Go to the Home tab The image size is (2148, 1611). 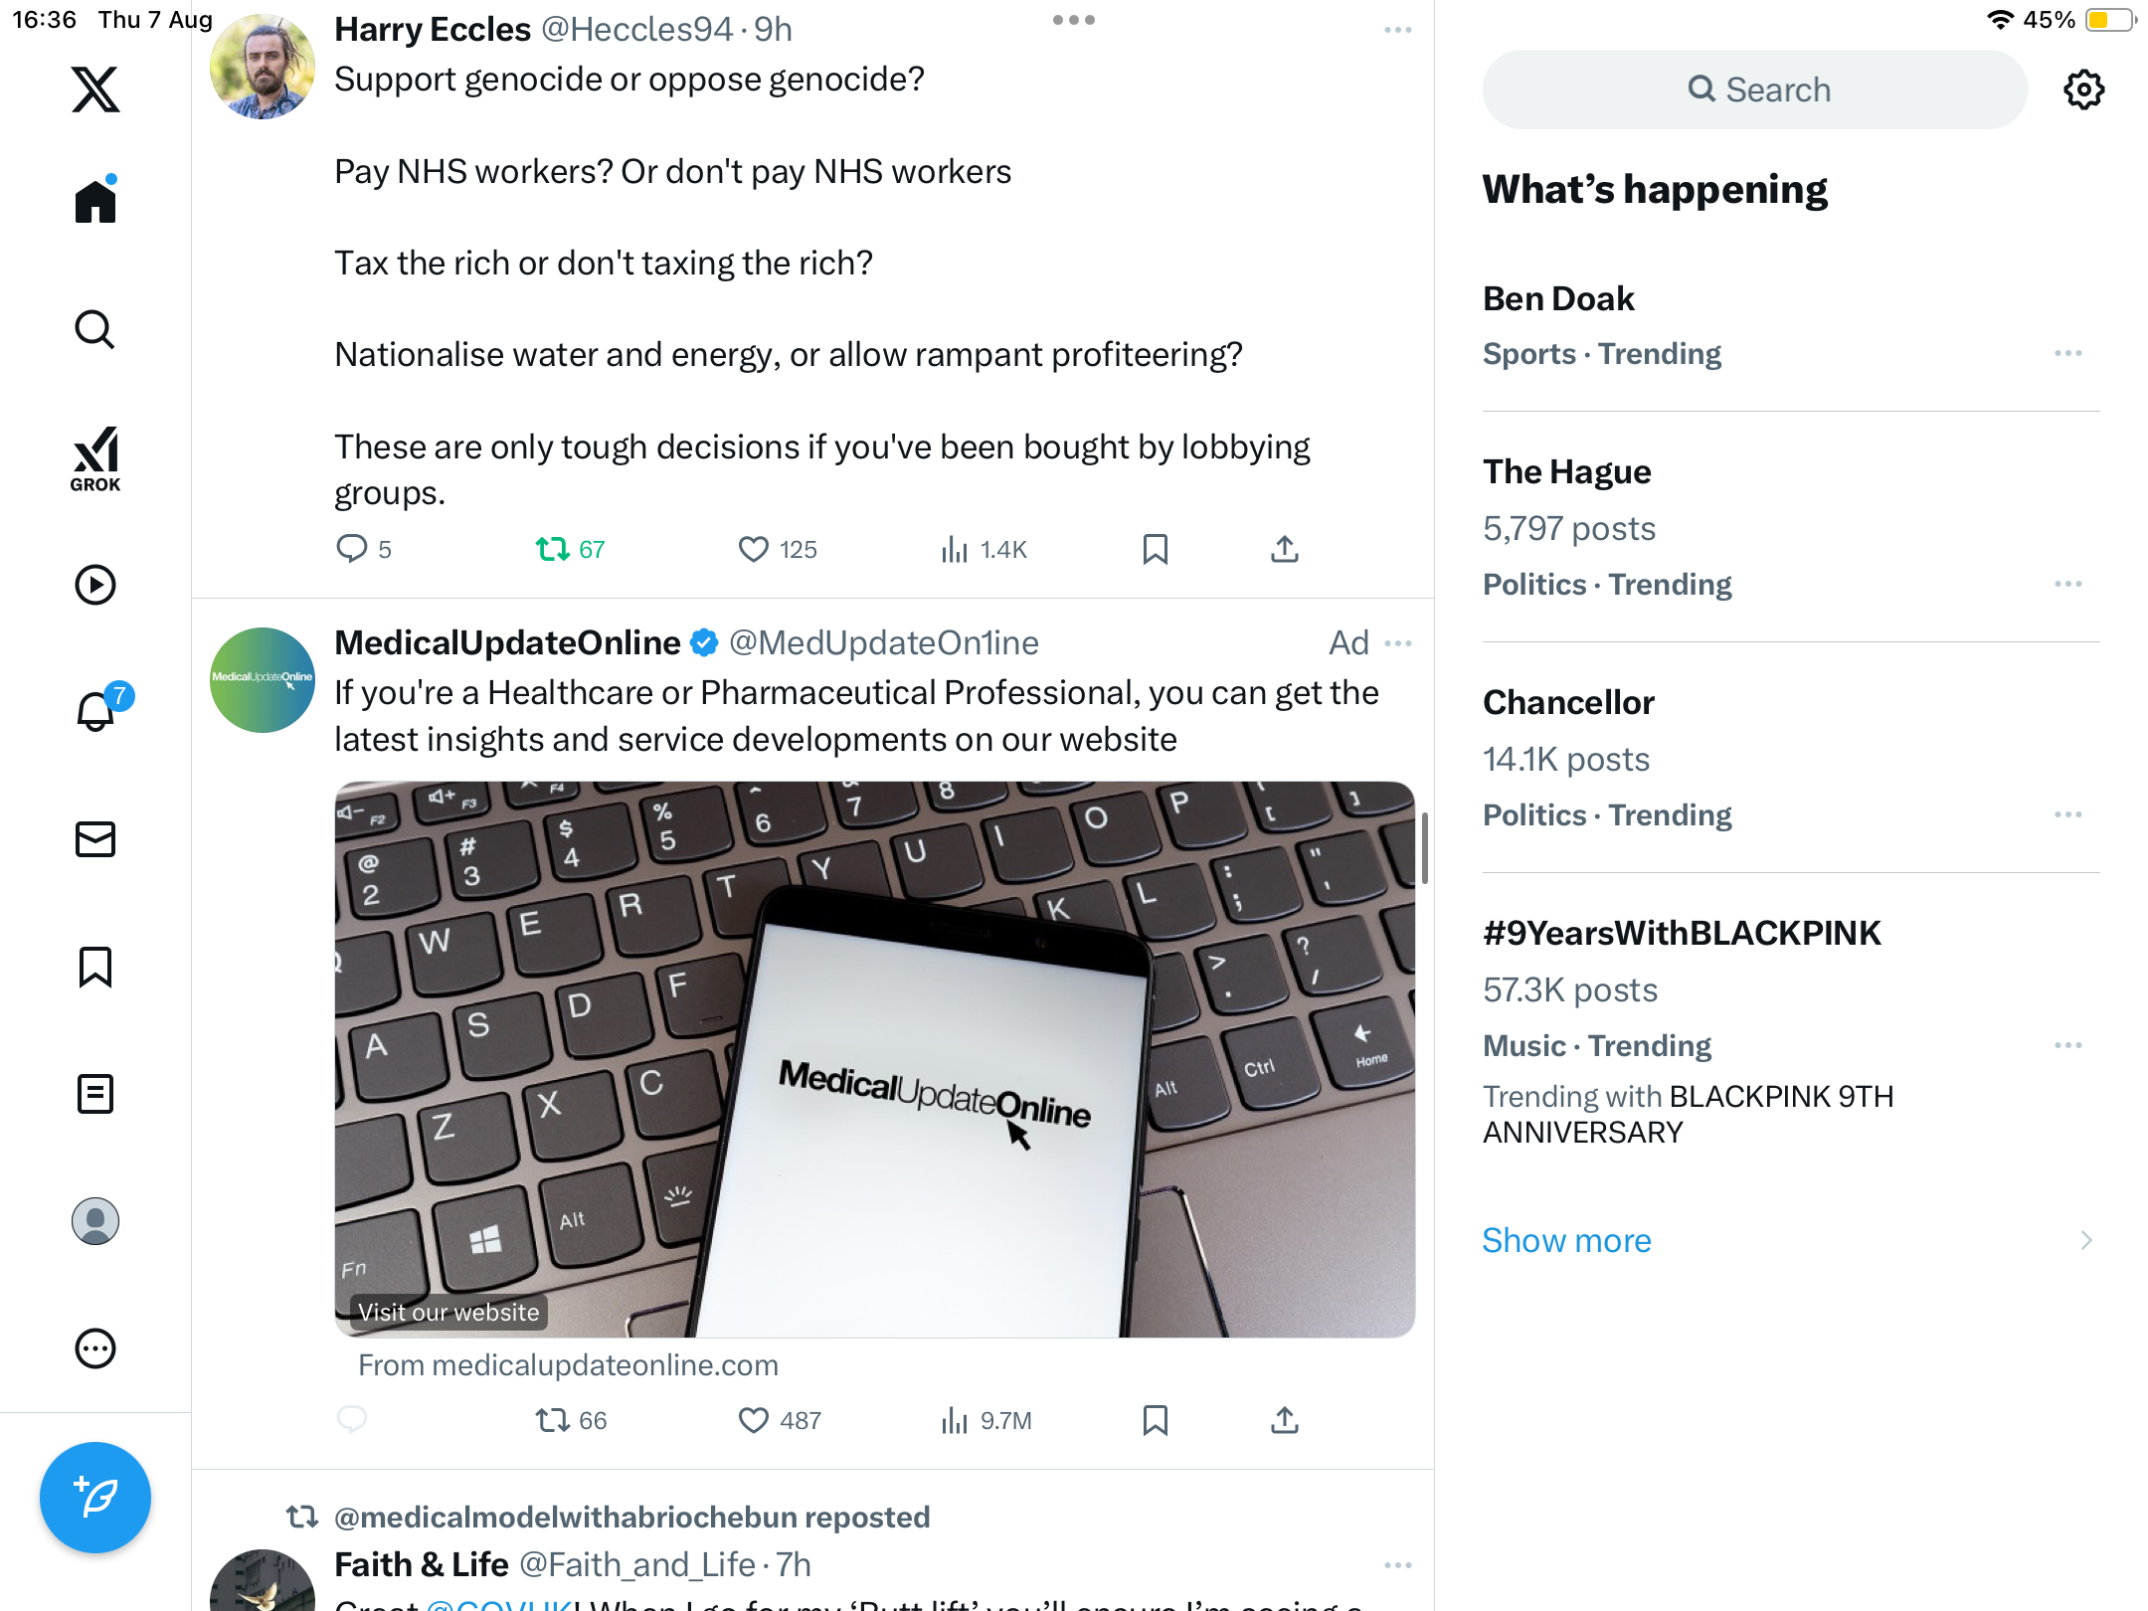[x=95, y=202]
